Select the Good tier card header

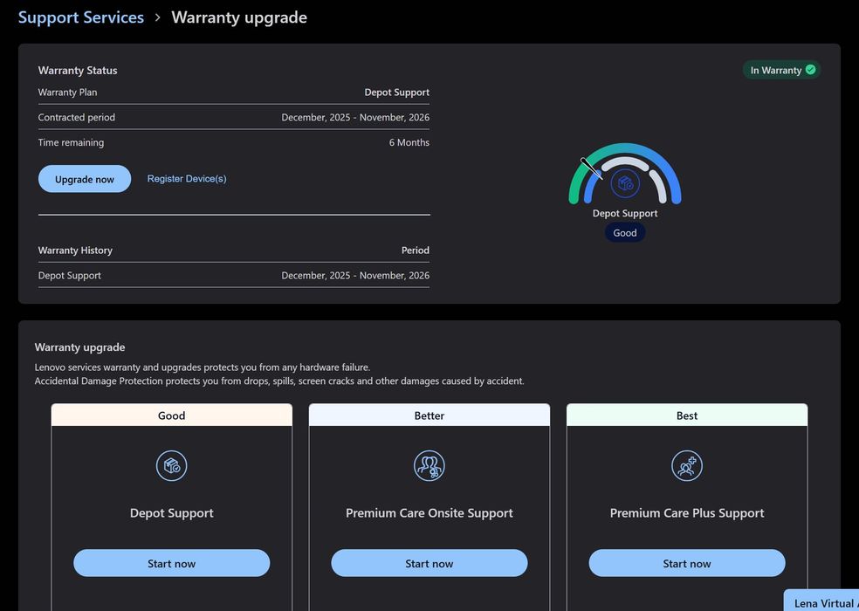click(171, 415)
